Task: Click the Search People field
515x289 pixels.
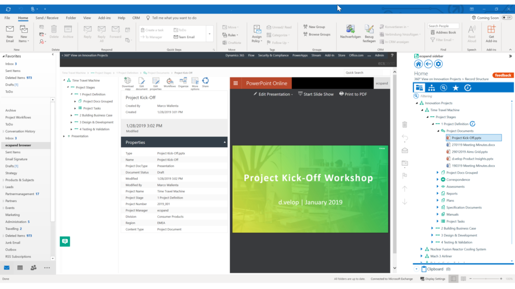Action: coord(443,26)
